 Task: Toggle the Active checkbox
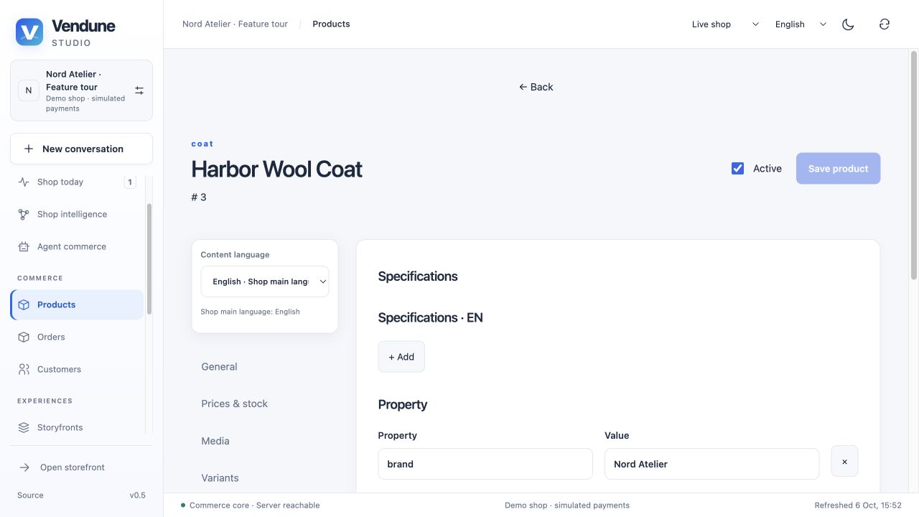pos(737,168)
